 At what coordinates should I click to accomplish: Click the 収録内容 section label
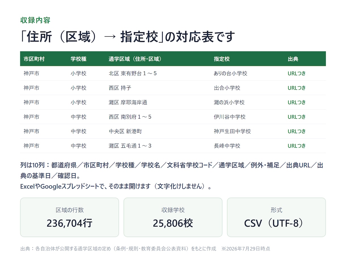(x=35, y=20)
